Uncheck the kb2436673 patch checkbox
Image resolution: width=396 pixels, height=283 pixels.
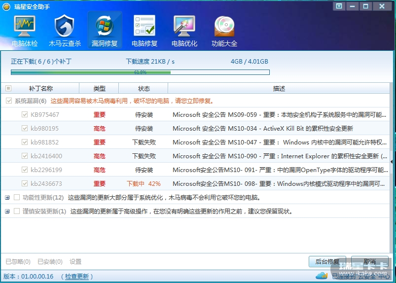pyautogui.click(x=25, y=183)
